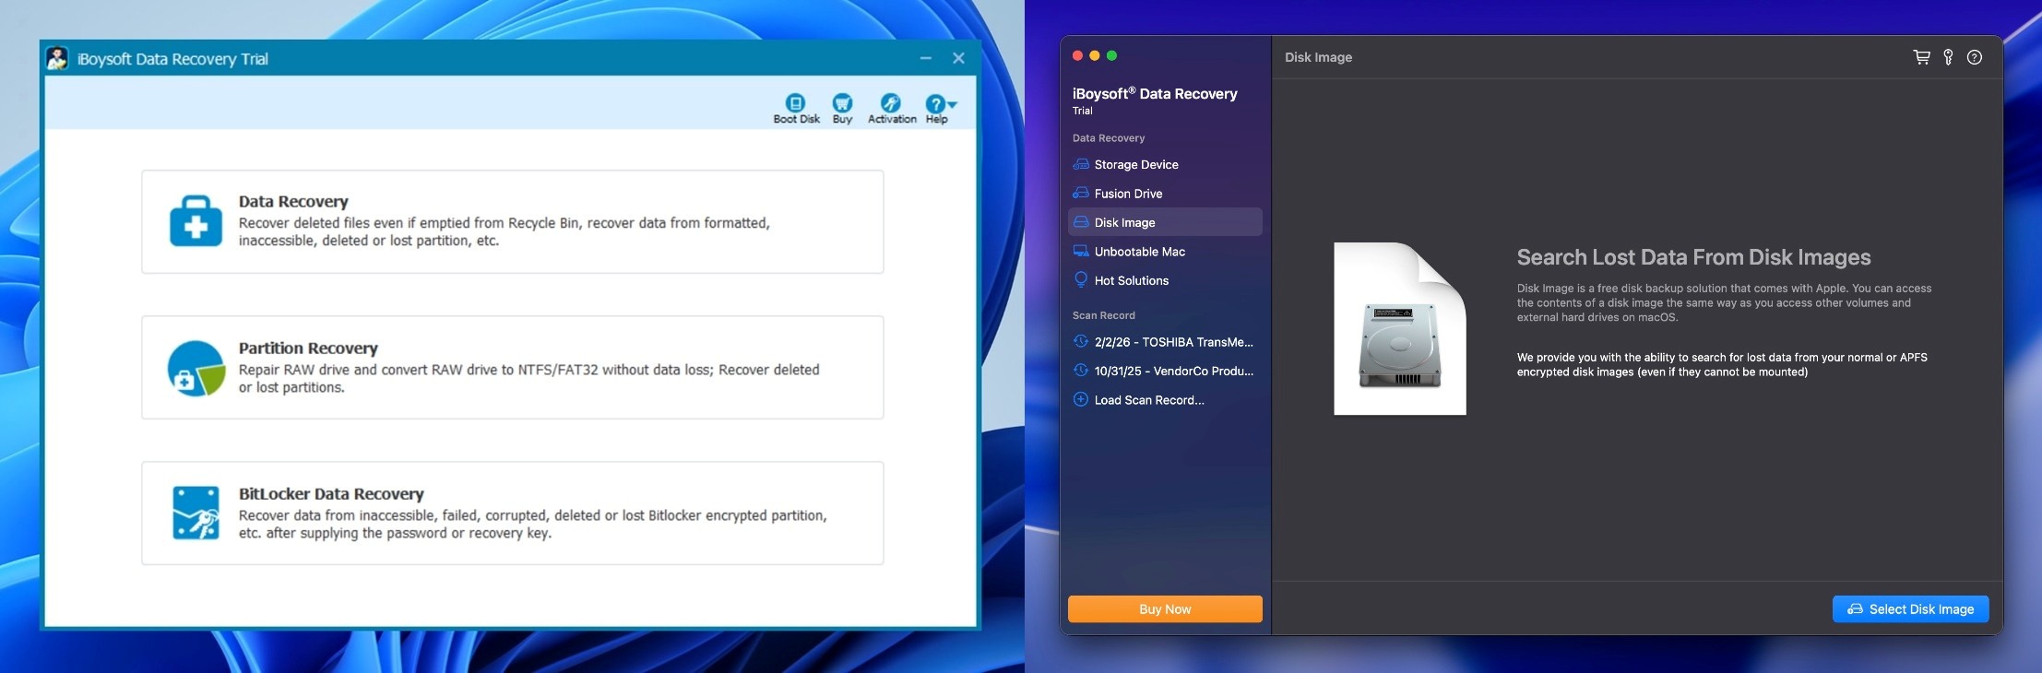Launch the Data Recovery module card
Image resolution: width=2042 pixels, height=673 pixels.
coord(512,221)
